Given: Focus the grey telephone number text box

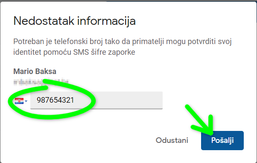Looking at the screenshot, I should coord(96,100).
